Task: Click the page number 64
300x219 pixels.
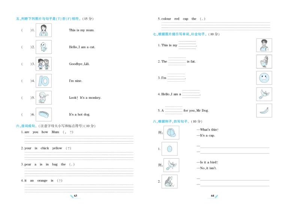Action: pos(212,196)
